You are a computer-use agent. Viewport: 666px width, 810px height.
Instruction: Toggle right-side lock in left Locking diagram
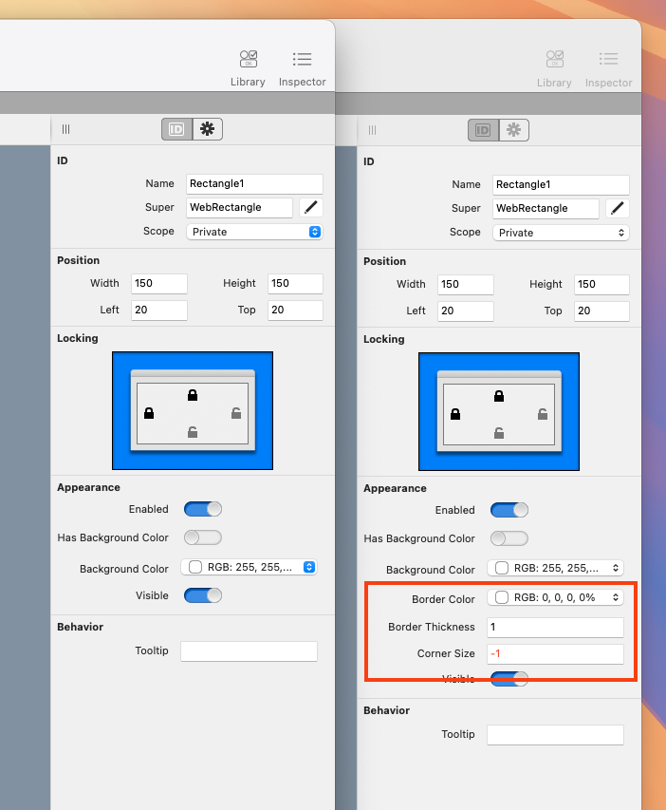[236, 413]
